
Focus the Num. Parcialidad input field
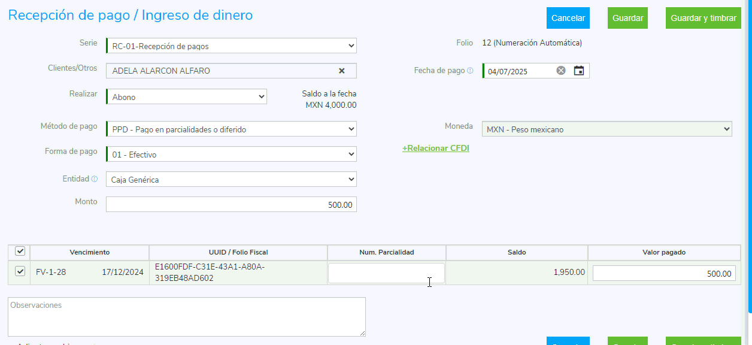(386, 273)
